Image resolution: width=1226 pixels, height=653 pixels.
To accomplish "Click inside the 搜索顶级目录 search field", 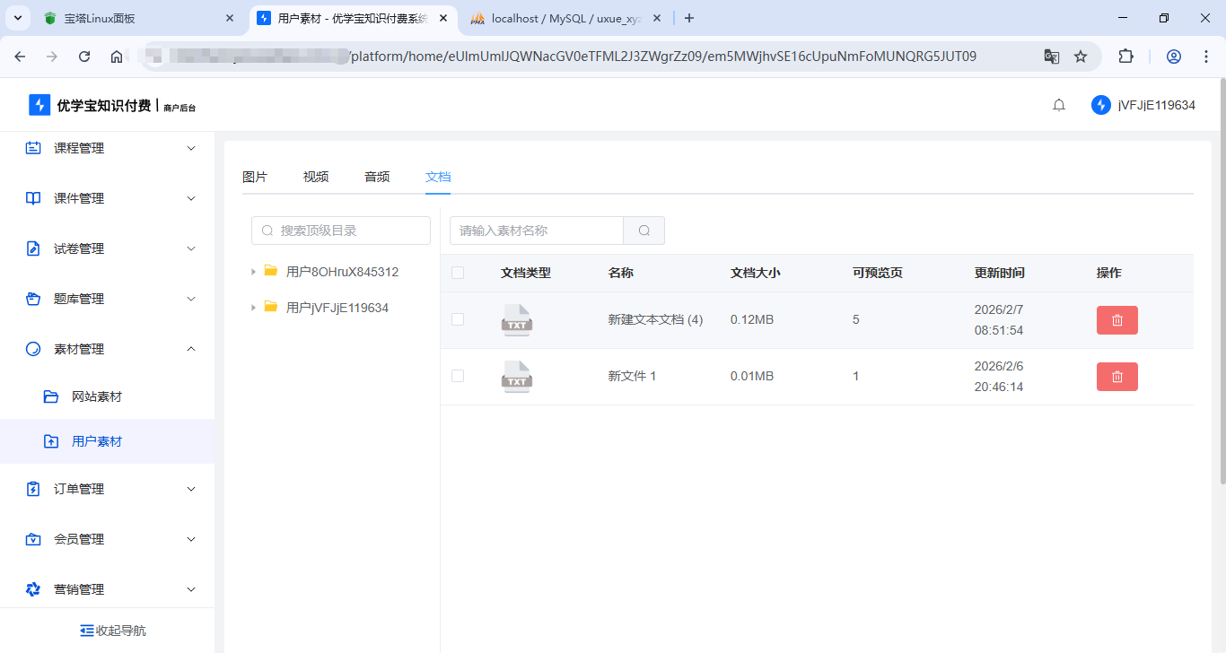I will click(341, 230).
